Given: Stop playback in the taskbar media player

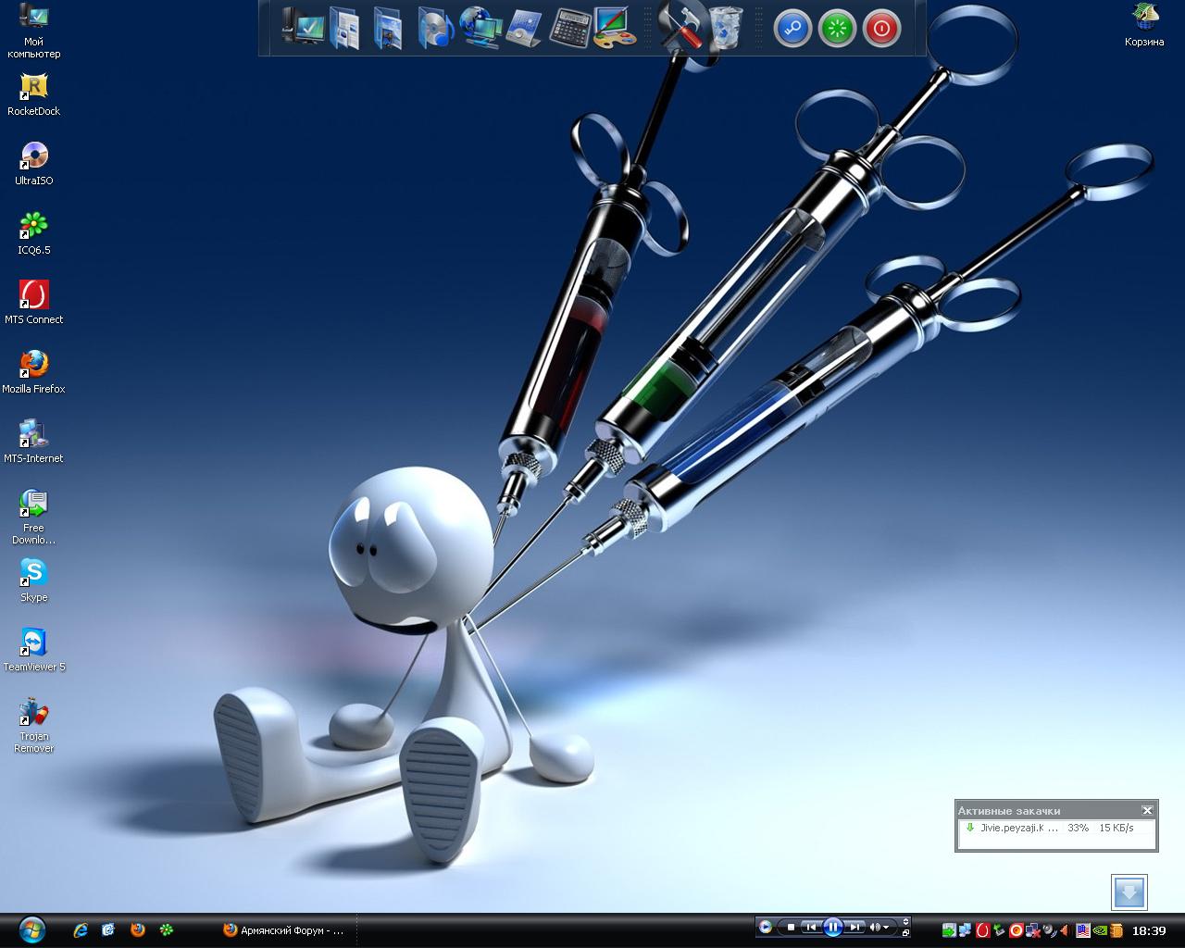Looking at the screenshot, I should [x=791, y=927].
